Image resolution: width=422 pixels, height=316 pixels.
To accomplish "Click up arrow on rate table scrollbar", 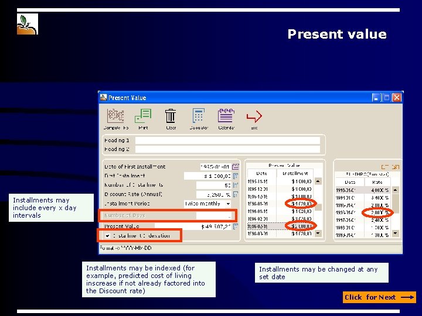I will (x=396, y=190).
